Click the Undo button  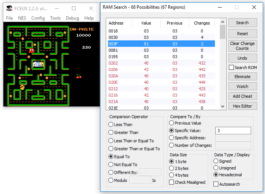242,58
